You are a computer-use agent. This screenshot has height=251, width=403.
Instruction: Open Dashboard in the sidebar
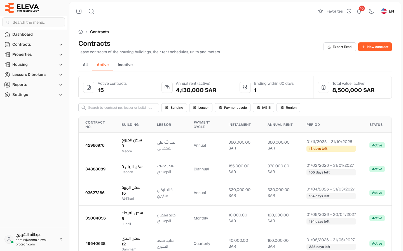coord(34,35)
